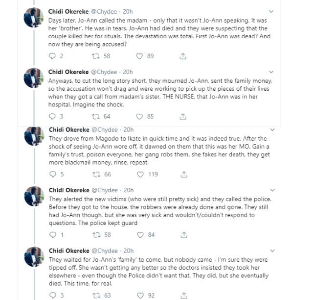
Task: Like the tweet with 84 likes
Action: coord(139,235)
